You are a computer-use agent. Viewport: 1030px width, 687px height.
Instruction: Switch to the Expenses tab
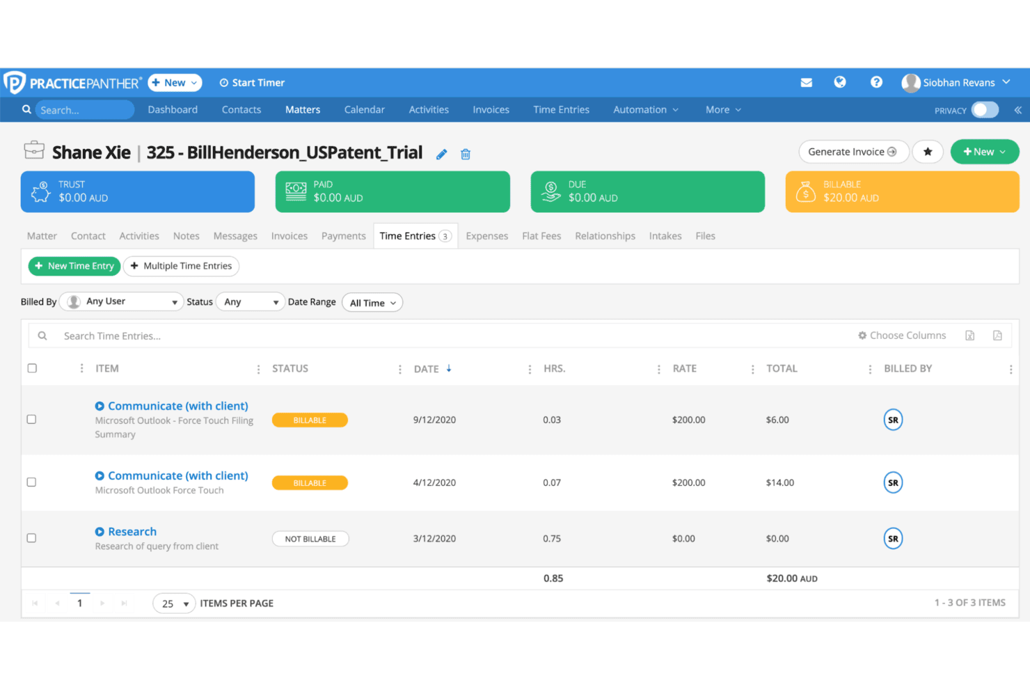(487, 236)
